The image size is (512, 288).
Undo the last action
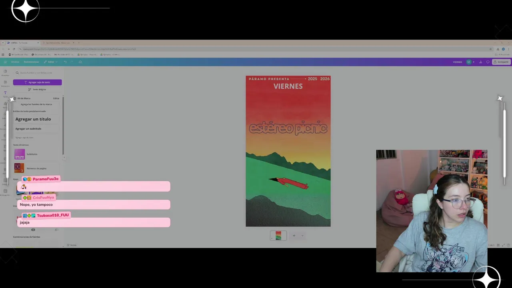(x=65, y=62)
